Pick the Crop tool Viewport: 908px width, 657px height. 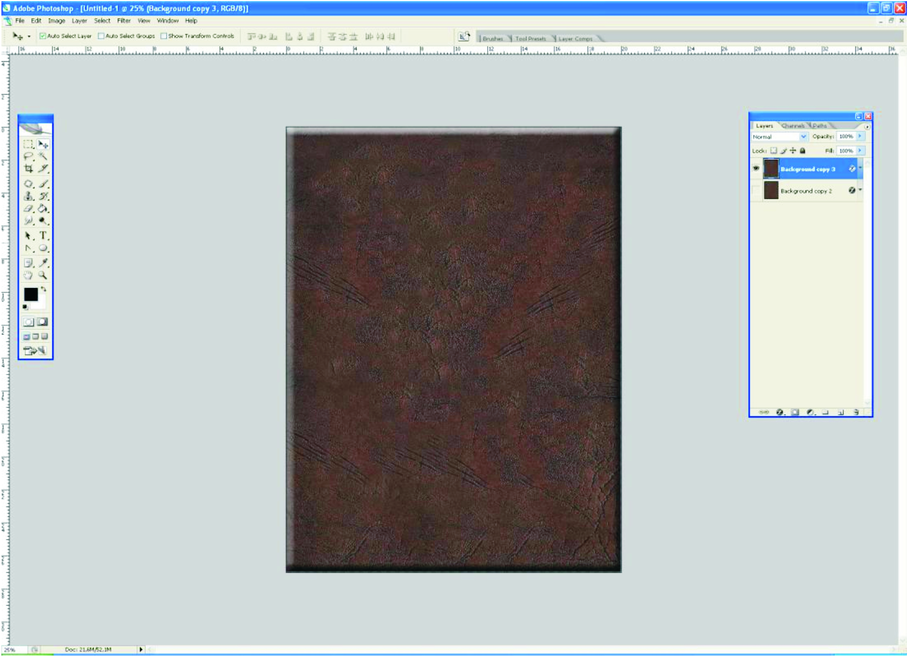tap(28, 169)
